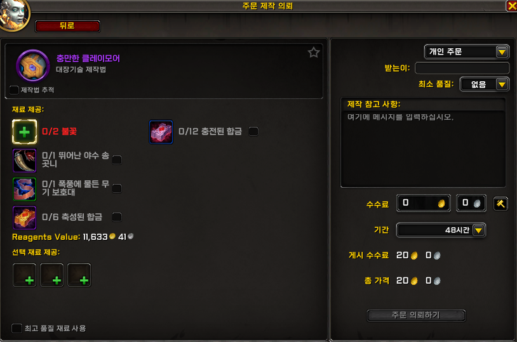The image size is (517, 342).
Task: Click the gold 수수료 amount field
Action: 424,203
